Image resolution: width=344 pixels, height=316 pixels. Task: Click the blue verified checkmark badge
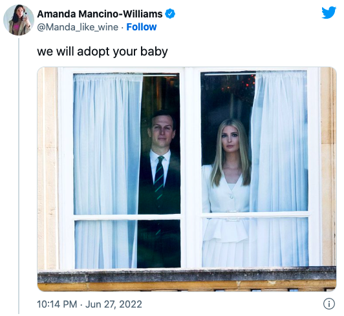170,14
